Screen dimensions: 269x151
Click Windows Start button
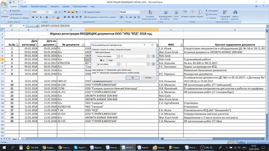click(x=4, y=148)
